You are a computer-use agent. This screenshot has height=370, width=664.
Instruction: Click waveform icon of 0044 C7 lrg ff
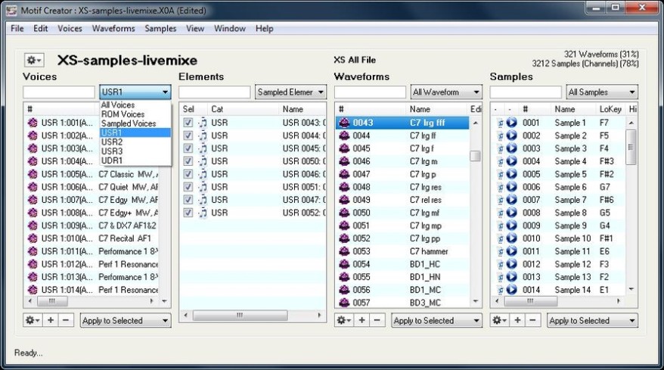344,135
